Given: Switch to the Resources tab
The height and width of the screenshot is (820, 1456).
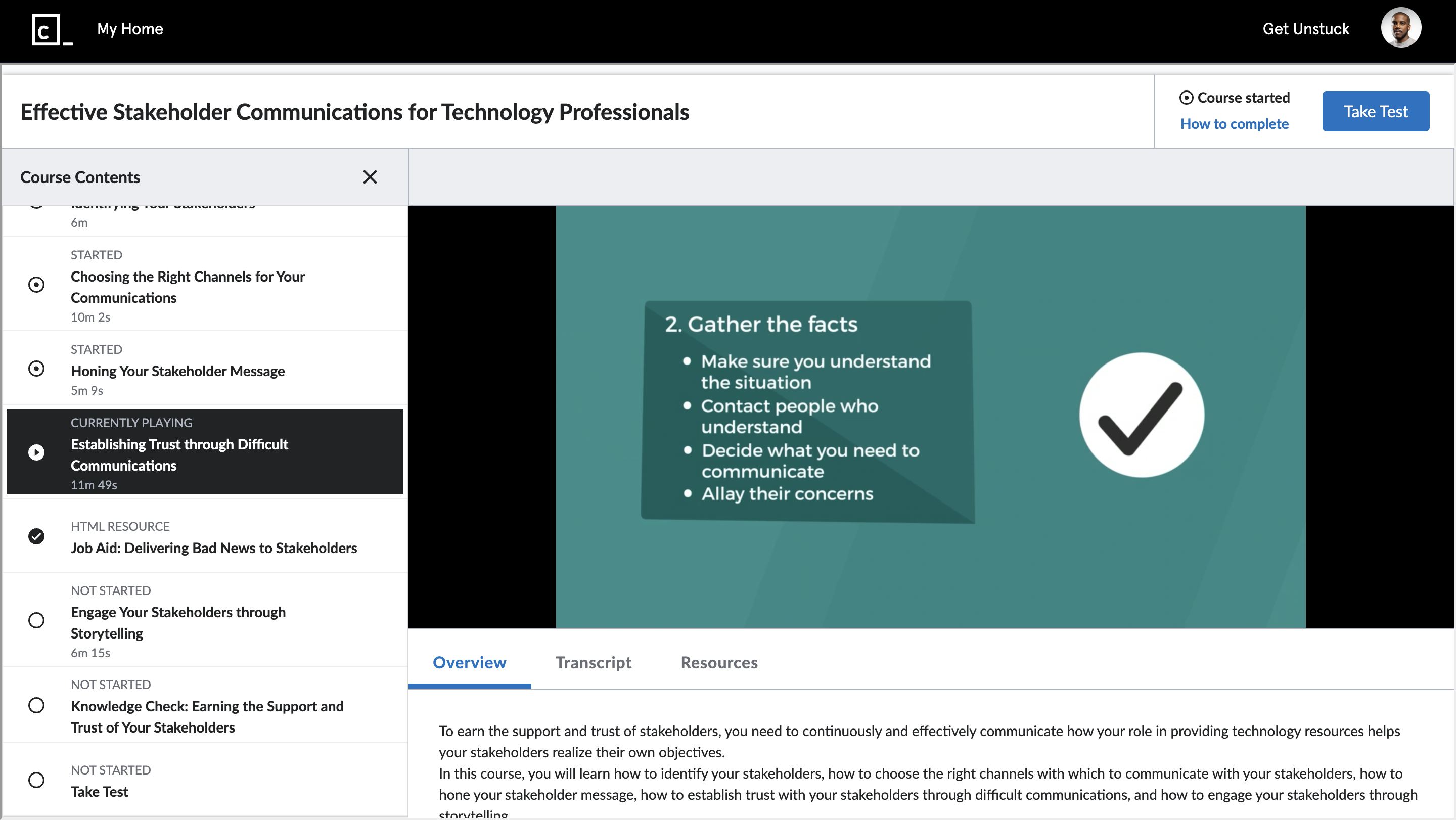Looking at the screenshot, I should [718, 662].
